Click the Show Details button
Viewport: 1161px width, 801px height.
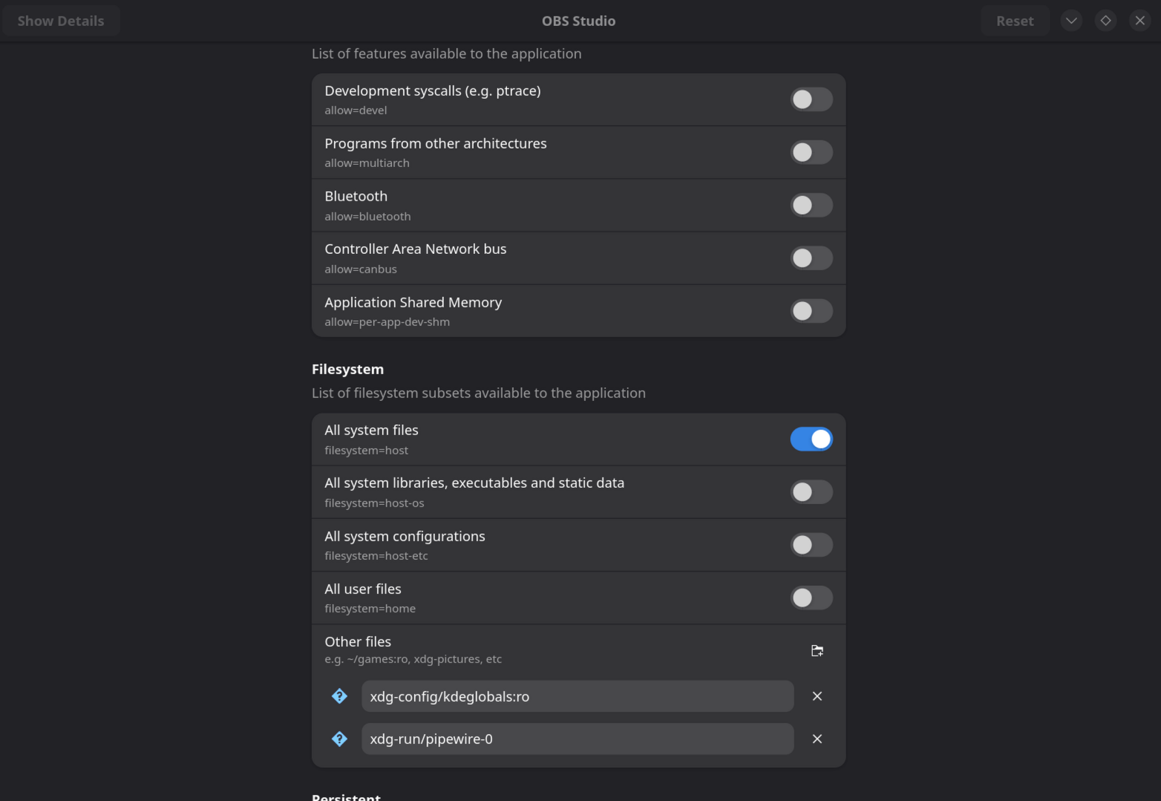tap(61, 21)
